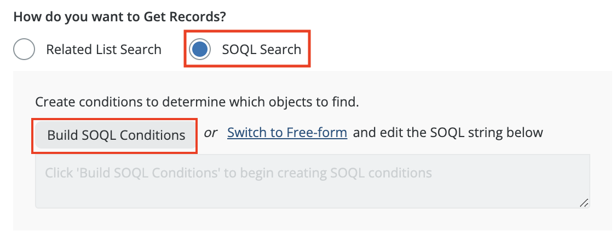The width and height of the screenshot is (616, 237).
Task: Click the 'Related List Search' label text
Action: (x=103, y=50)
